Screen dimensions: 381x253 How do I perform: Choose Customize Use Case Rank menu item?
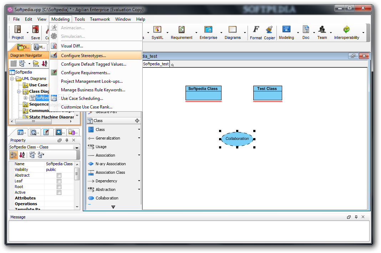click(96, 107)
